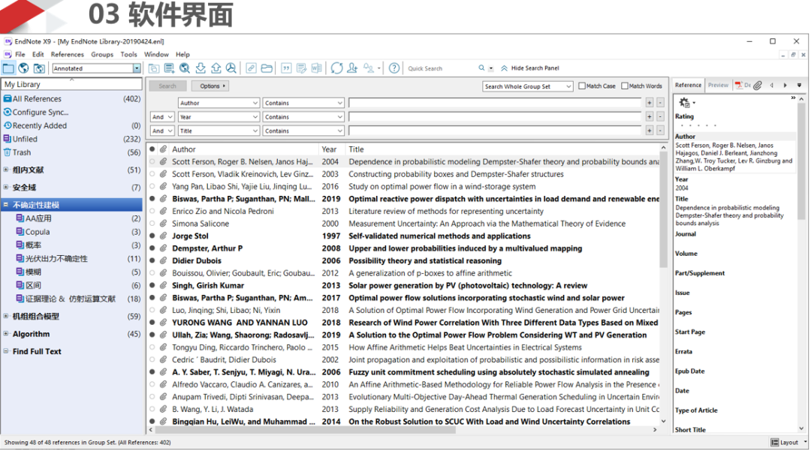Toggle read status dot for Singh, Girish Kumar row
Image resolution: width=811 pixels, height=451 pixels.
(152, 286)
